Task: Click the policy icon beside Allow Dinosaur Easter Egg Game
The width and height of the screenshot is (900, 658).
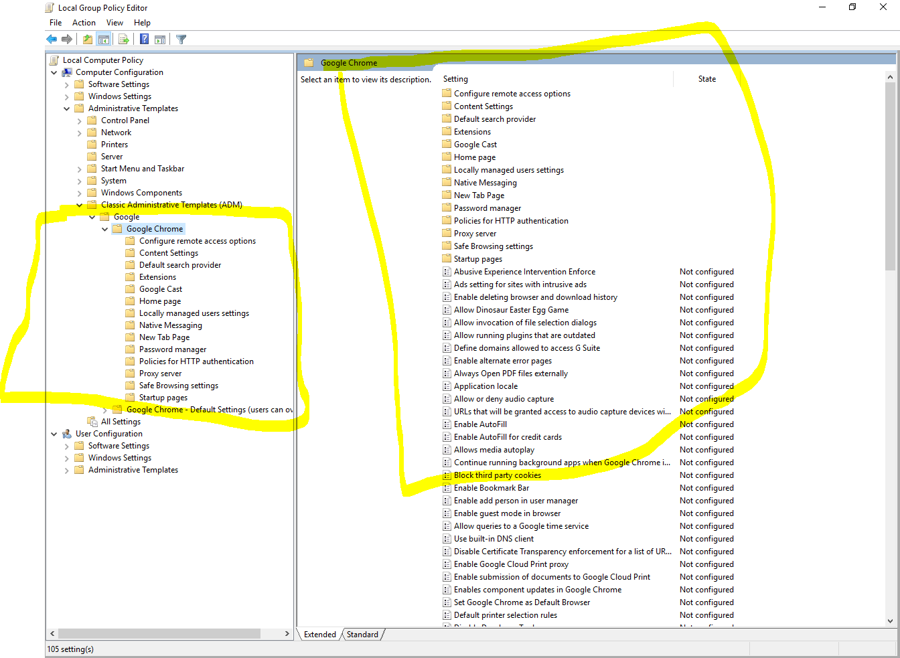Action: point(447,310)
